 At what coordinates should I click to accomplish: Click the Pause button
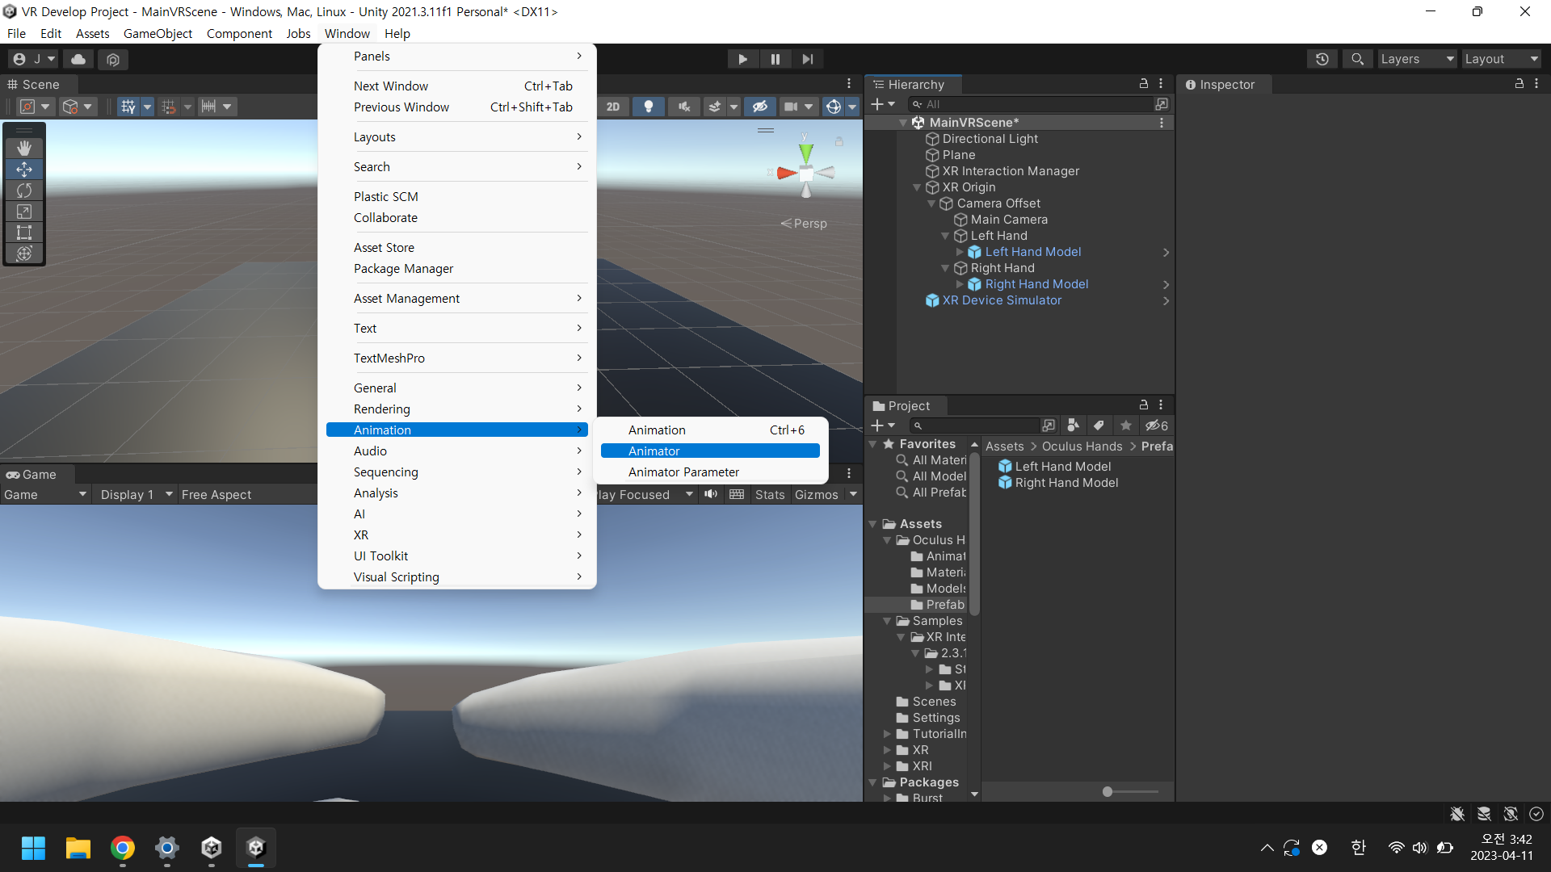click(775, 59)
